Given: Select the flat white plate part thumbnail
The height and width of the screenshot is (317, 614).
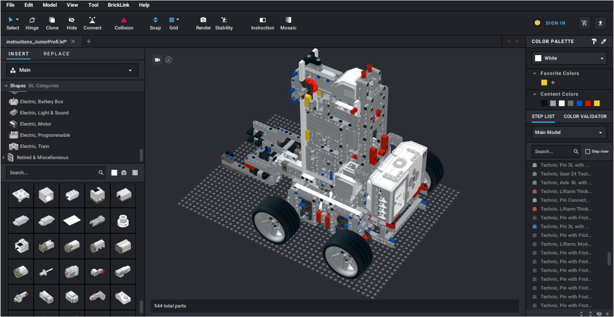Looking at the screenshot, I should click(x=72, y=220).
